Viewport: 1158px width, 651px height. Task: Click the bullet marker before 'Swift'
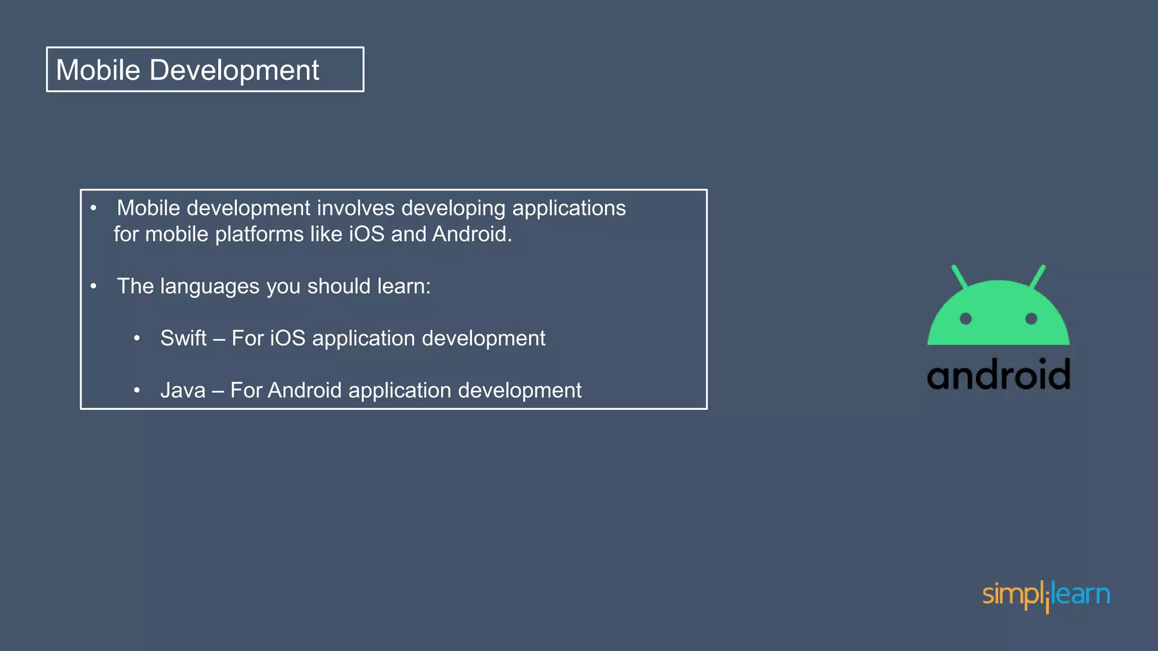137,338
